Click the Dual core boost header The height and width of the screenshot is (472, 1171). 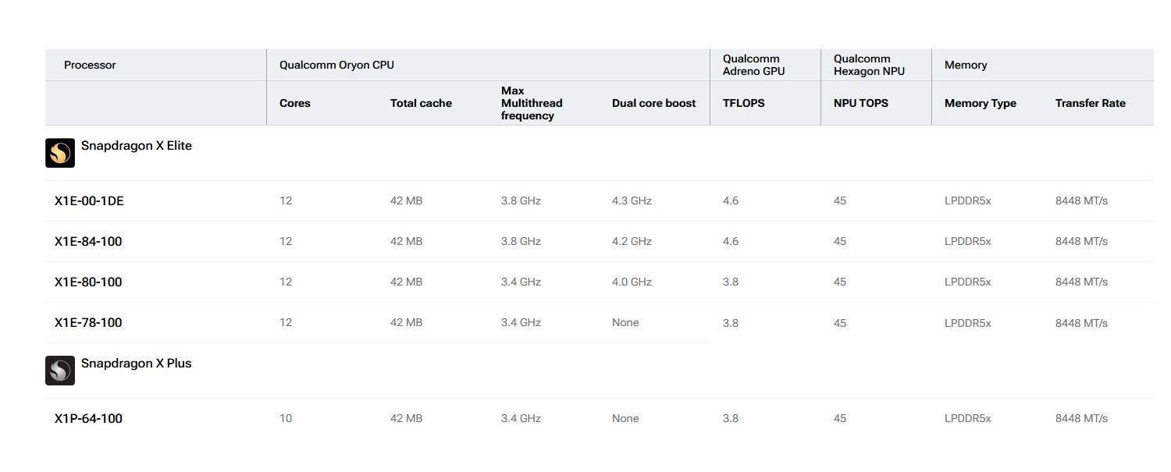click(x=653, y=104)
